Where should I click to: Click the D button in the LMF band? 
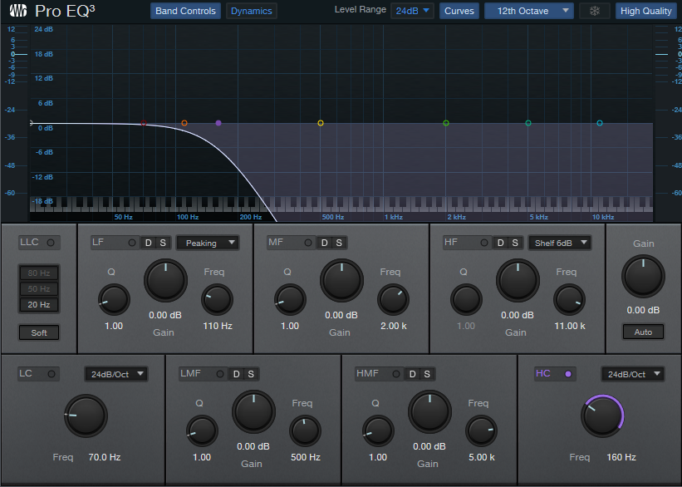(237, 374)
